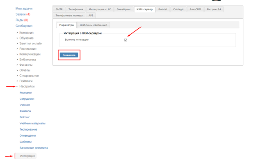
Task: Expand the Рейтинги section arrow
Action: pos(17,81)
